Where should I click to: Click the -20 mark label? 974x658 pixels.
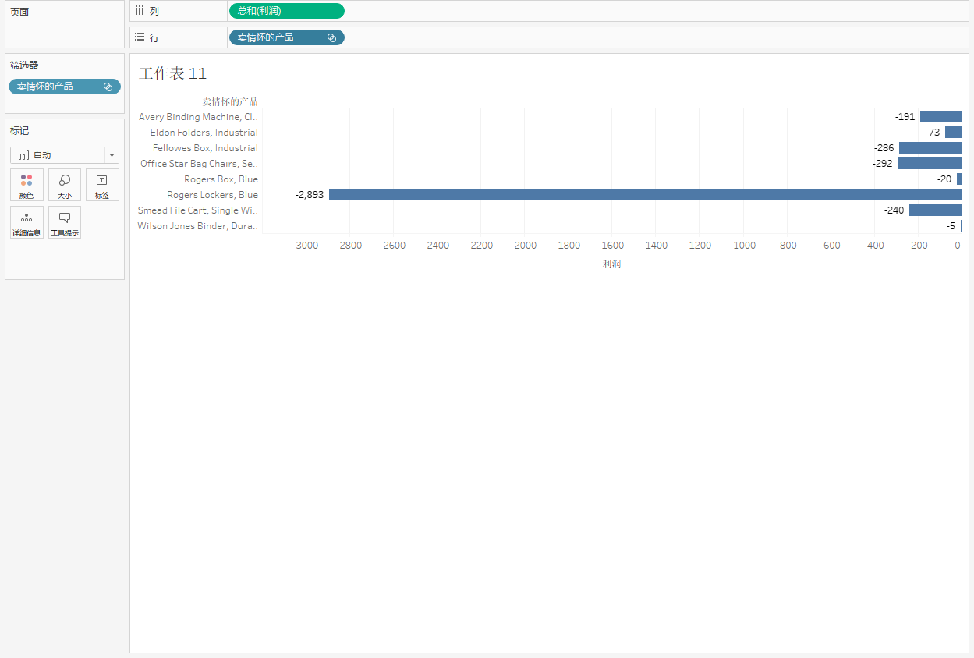coord(944,179)
